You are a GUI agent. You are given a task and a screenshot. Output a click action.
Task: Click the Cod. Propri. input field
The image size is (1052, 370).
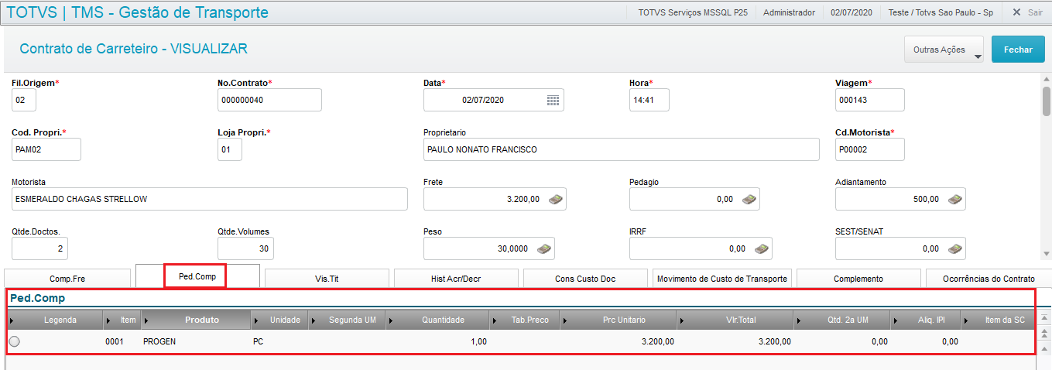(46, 149)
